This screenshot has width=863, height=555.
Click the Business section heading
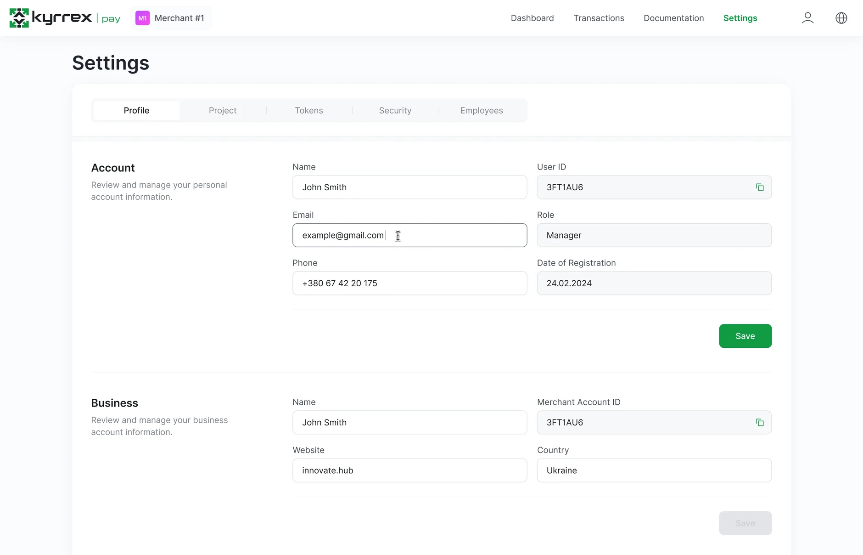(x=114, y=403)
